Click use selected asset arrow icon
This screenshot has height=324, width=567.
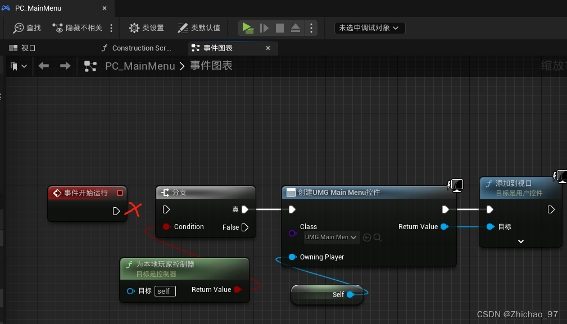[367, 238]
